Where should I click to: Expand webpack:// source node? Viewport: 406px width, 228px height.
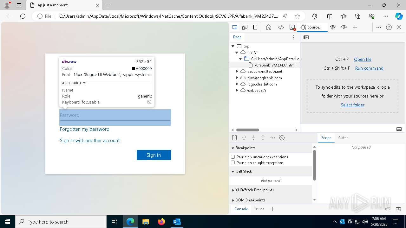237,91
